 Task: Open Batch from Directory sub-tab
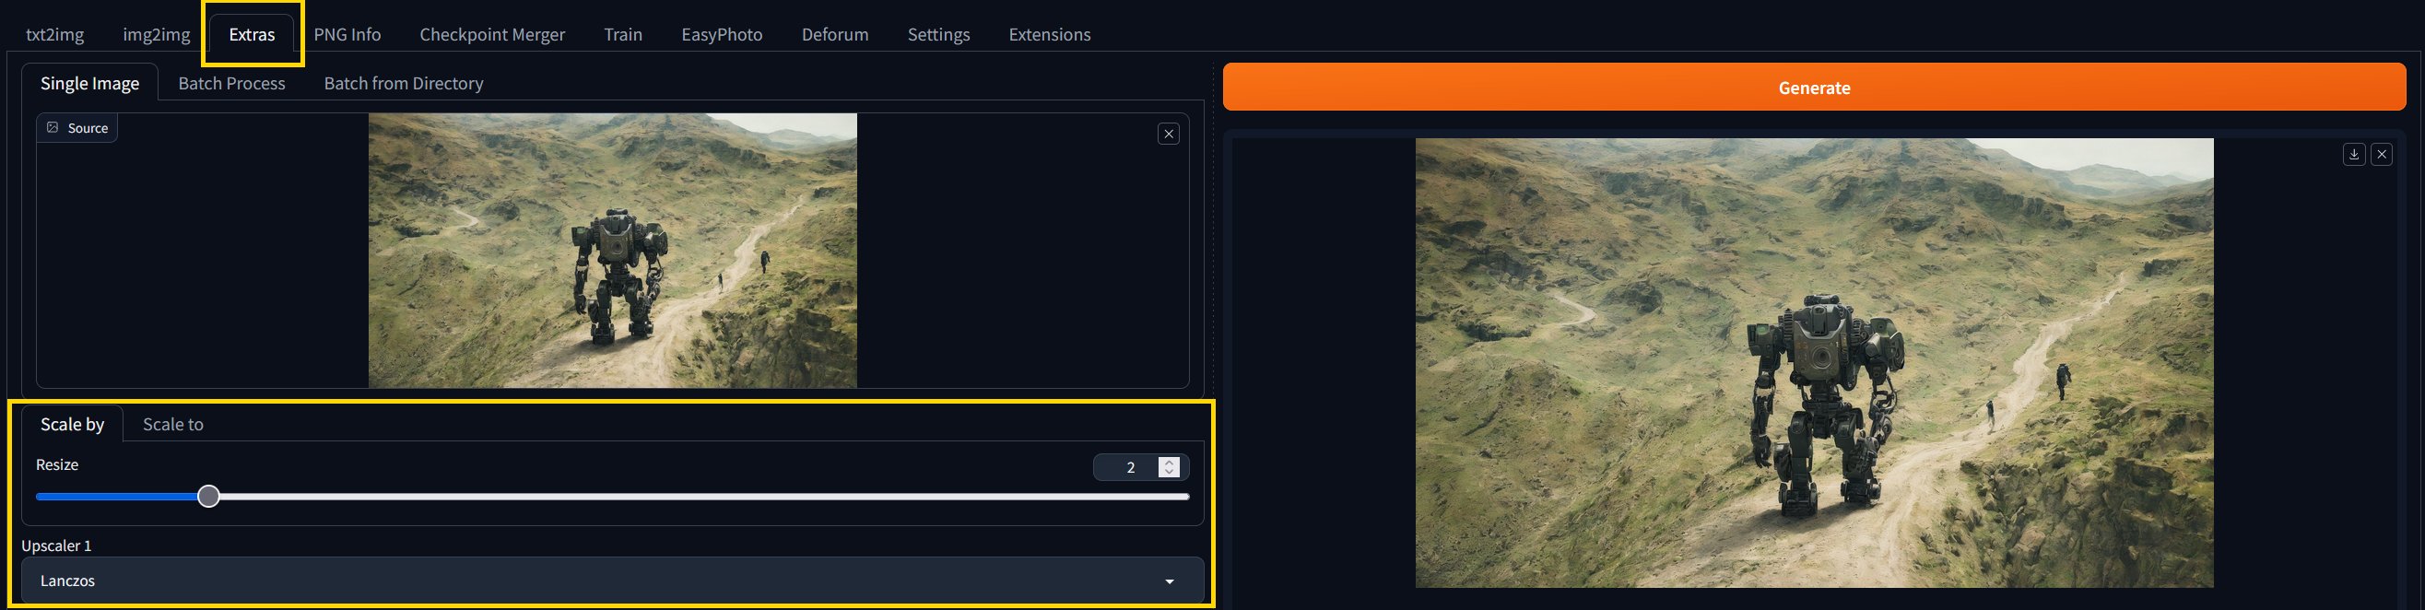(404, 83)
